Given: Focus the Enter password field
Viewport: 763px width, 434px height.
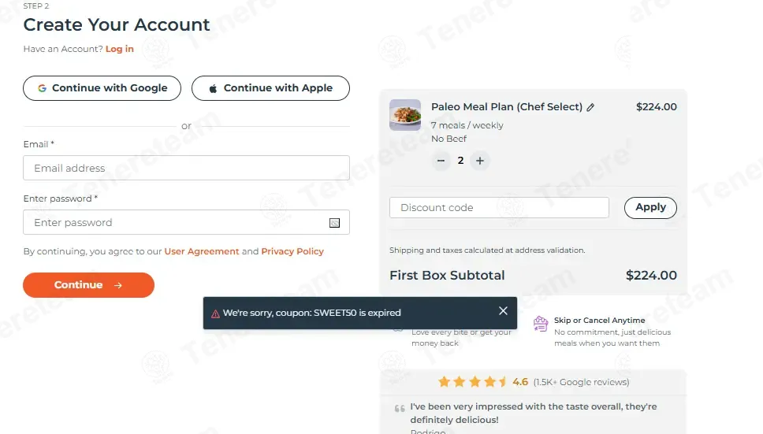Looking at the screenshot, I should pyautogui.click(x=186, y=222).
